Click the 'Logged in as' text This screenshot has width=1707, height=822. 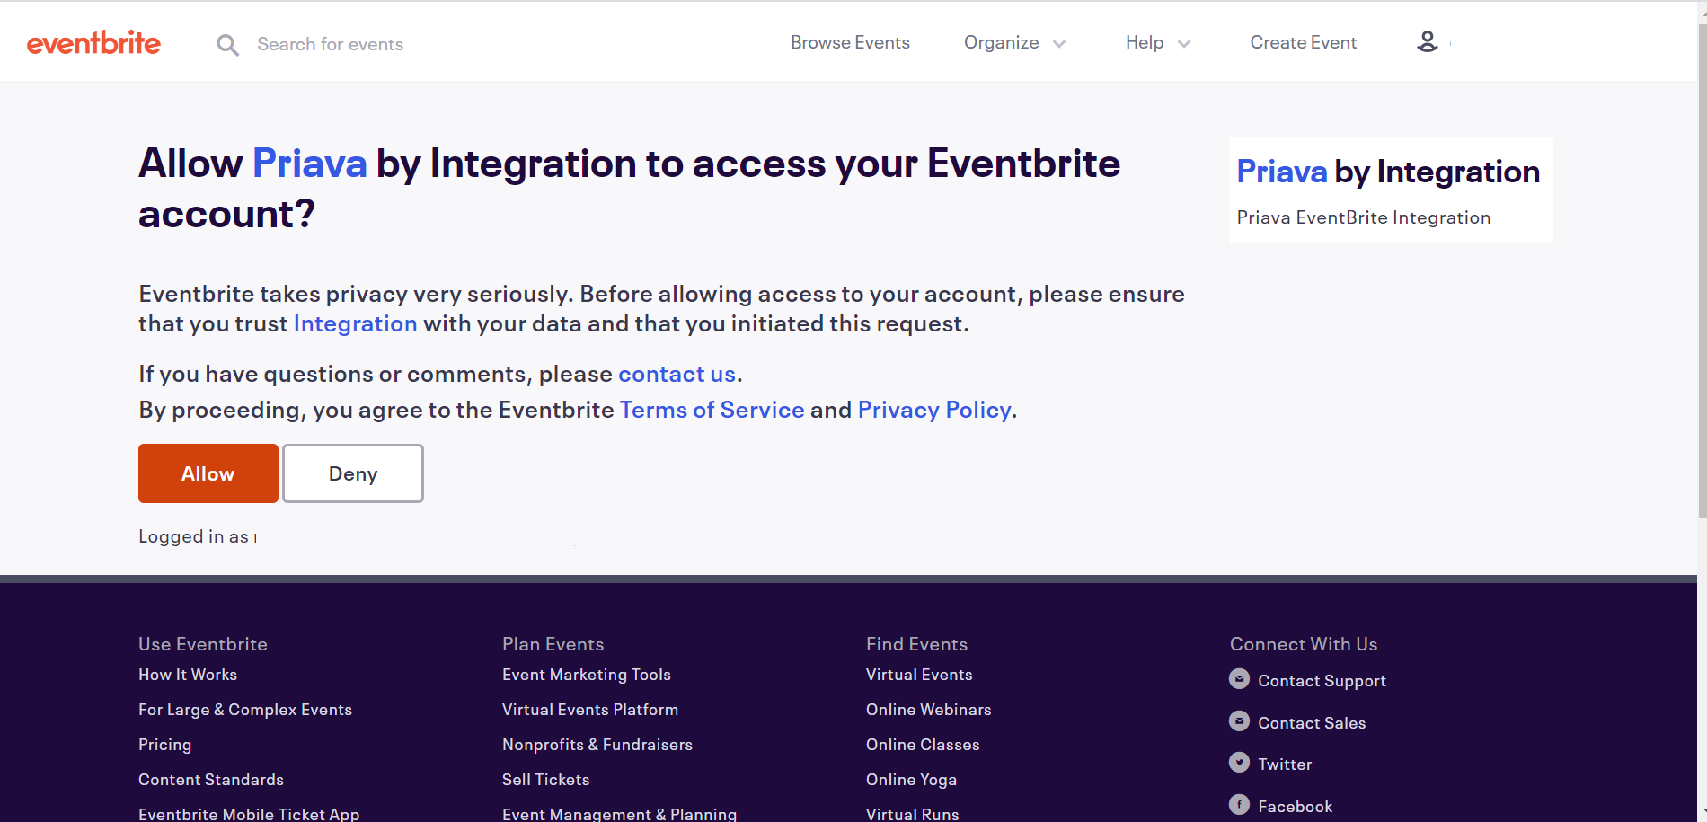point(193,536)
